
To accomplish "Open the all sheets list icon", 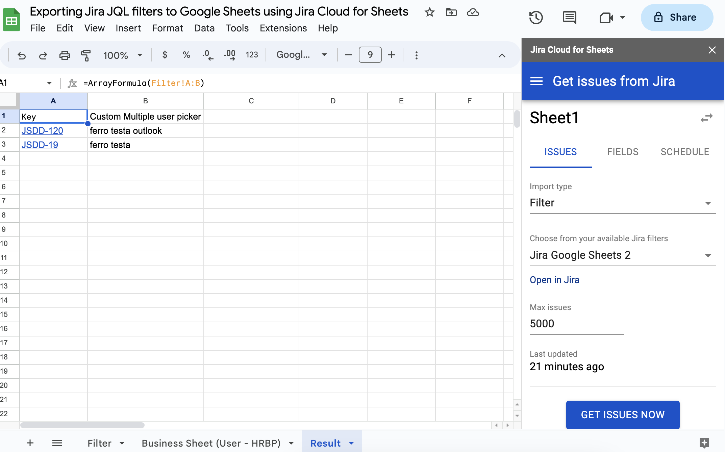I will click(57, 443).
